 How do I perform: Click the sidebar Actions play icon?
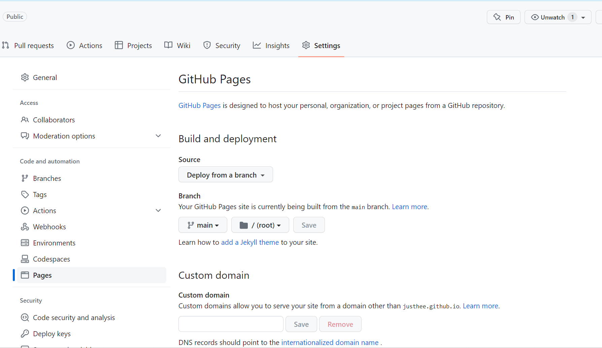pos(25,210)
